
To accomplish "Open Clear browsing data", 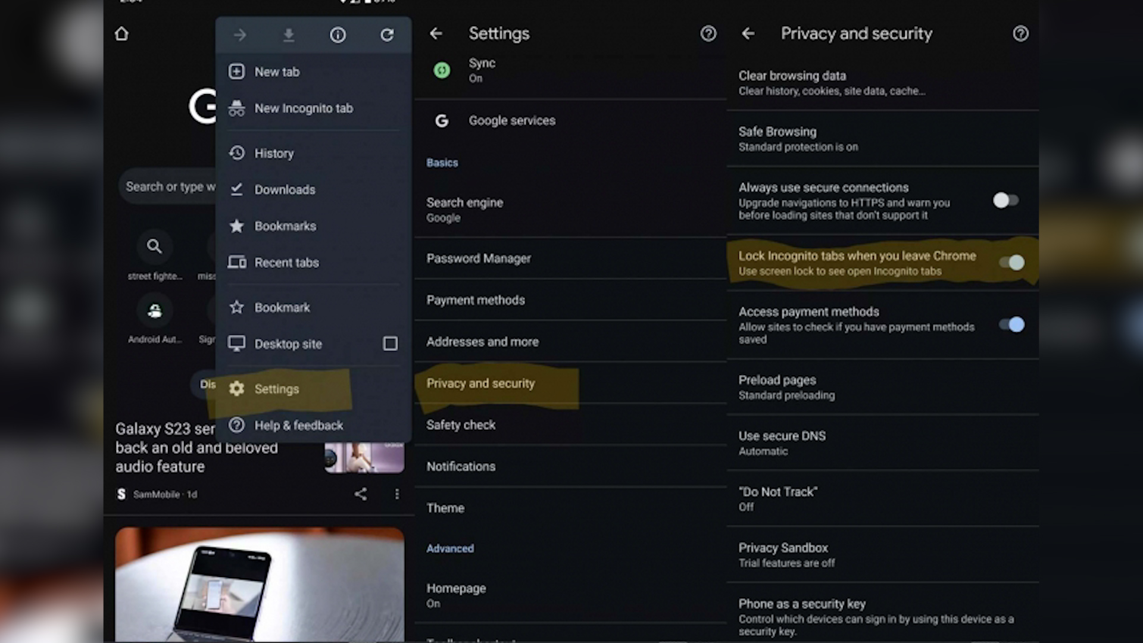I will pyautogui.click(x=883, y=83).
